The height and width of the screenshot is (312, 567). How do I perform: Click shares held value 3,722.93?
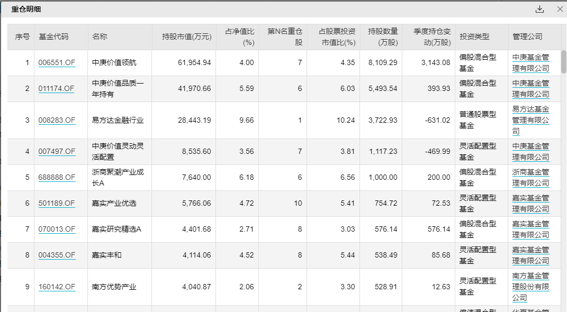(383, 120)
